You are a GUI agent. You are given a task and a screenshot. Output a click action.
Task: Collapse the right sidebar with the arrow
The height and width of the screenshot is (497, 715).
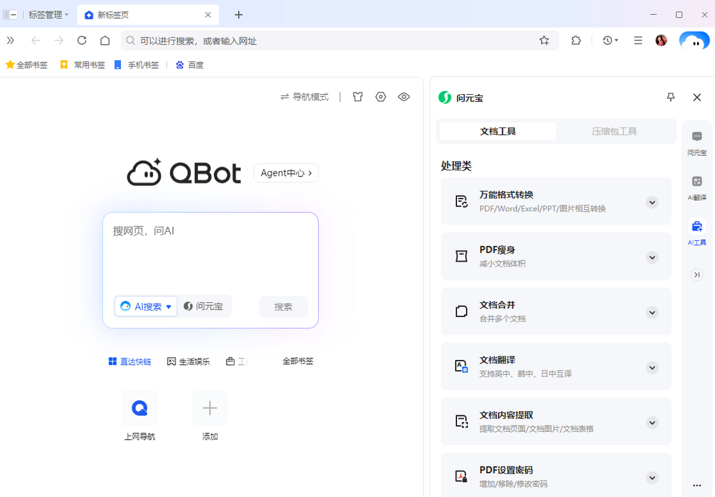(x=697, y=275)
